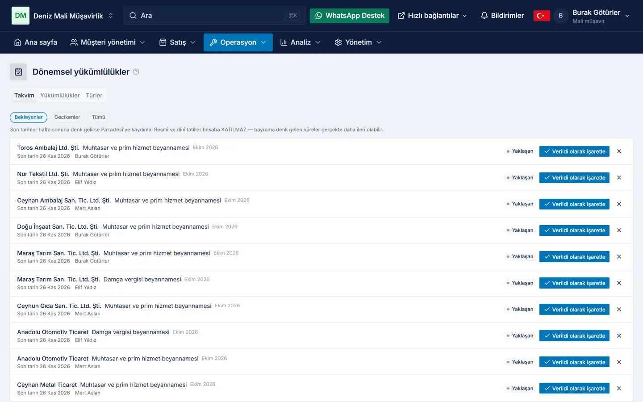Expand the Müşteri yönetimi menu
This screenshot has height=402, width=643.
coord(108,42)
